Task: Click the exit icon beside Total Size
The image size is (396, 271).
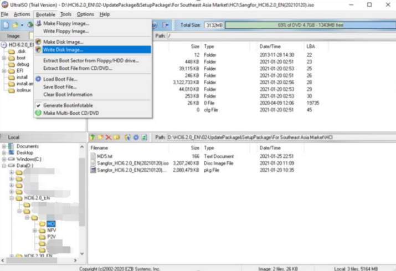Action: click(165, 25)
